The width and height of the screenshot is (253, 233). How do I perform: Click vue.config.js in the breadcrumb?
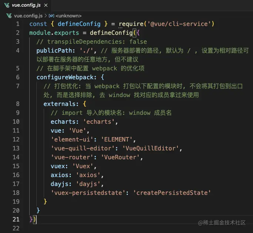pos(28,16)
